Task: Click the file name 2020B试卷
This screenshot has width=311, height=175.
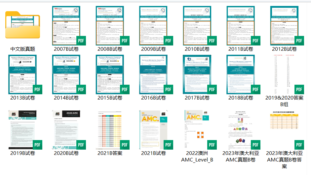Action: coord(66,153)
